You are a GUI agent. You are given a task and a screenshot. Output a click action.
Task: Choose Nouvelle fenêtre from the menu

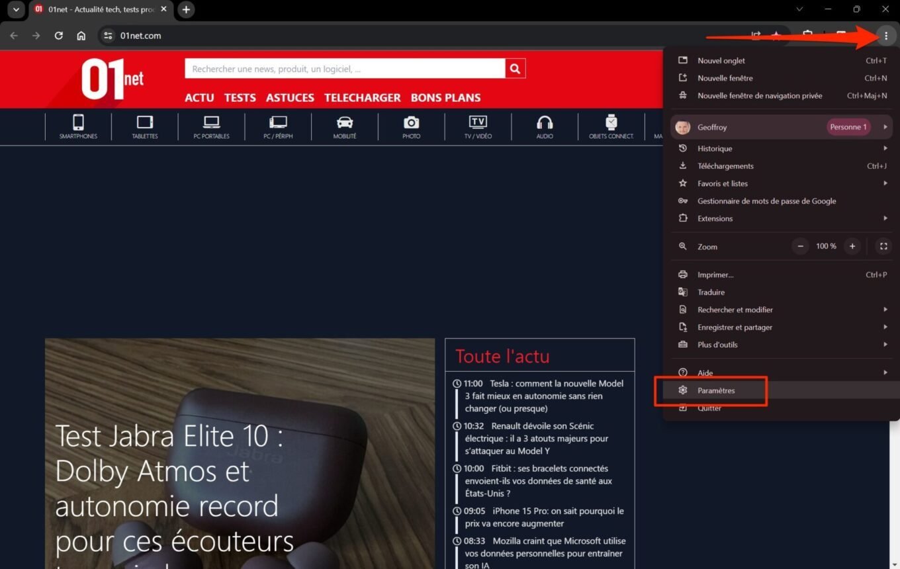tap(782, 78)
